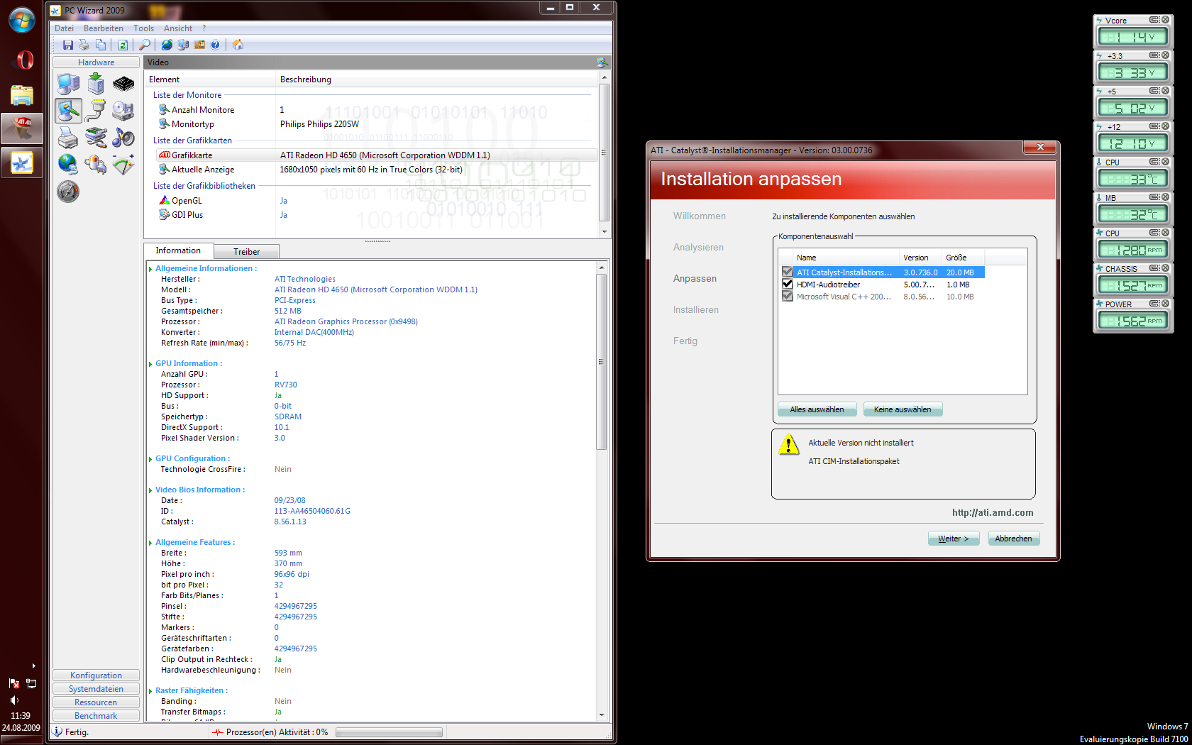Select the Information tab

pos(178,250)
